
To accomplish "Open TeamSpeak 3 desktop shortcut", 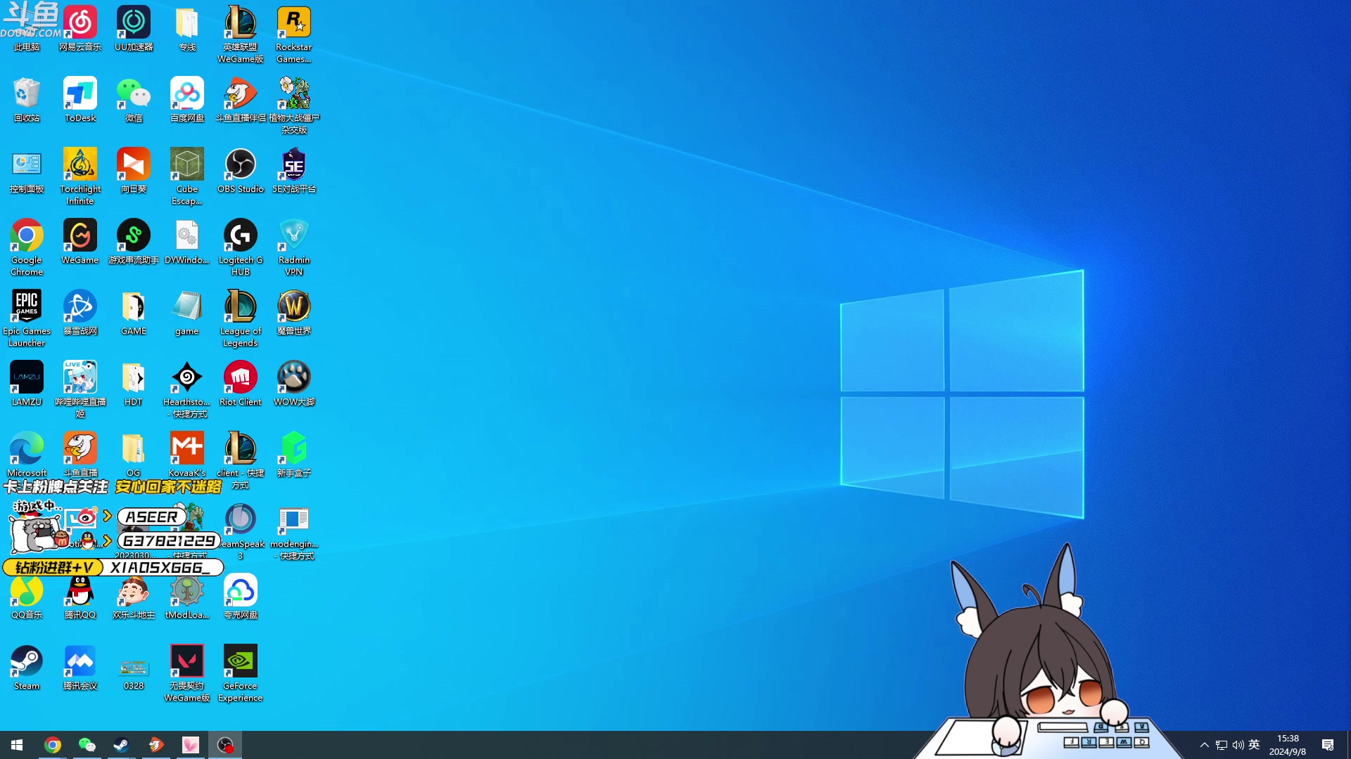I will pos(241,531).
